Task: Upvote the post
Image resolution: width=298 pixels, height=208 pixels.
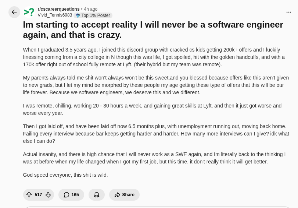Action: 29,195
